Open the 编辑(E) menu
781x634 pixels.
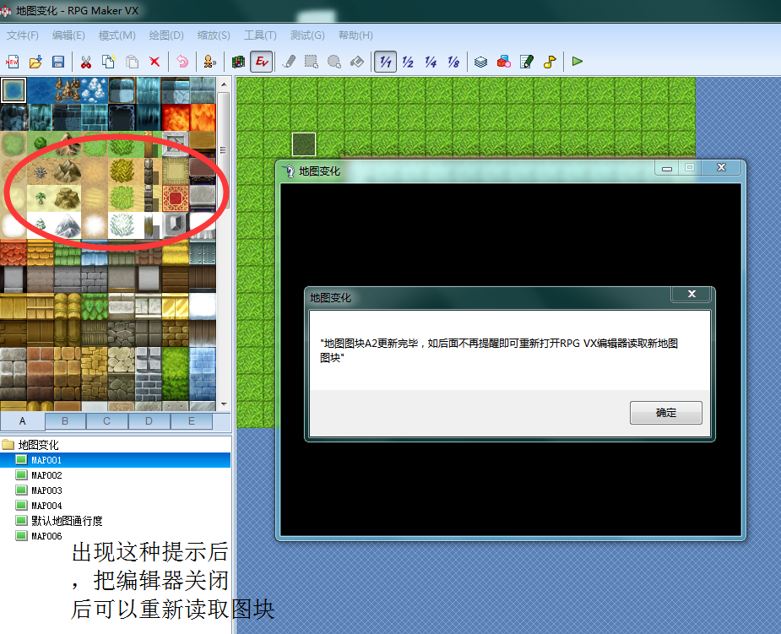[68, 35]
